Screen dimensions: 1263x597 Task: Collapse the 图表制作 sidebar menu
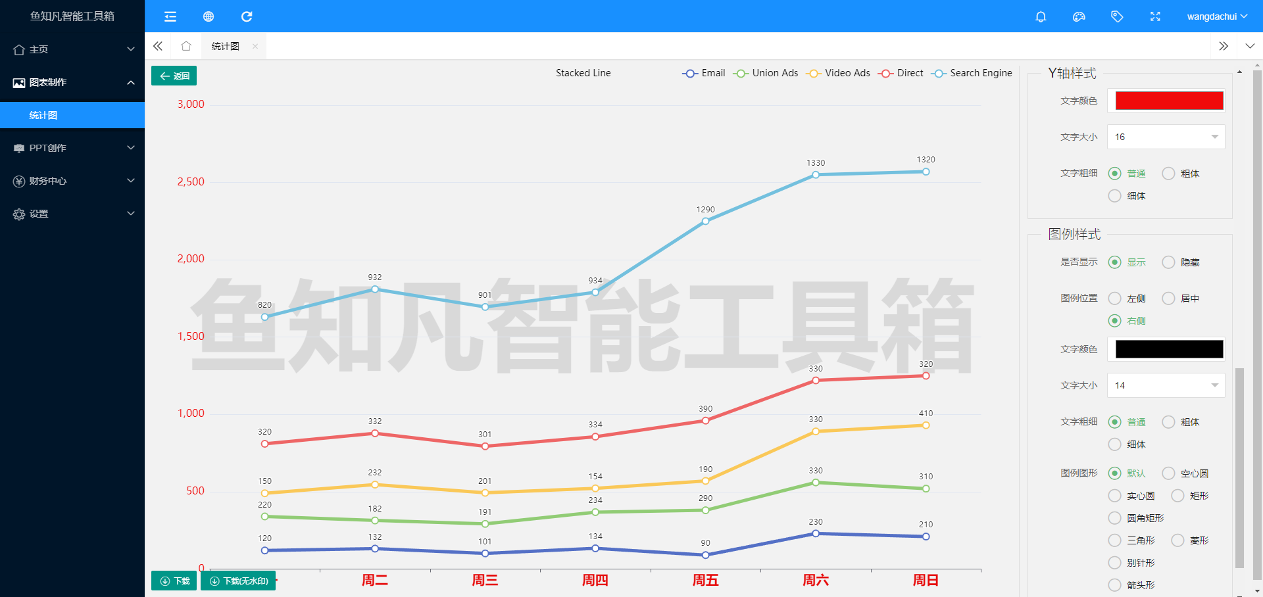[72, 82]
